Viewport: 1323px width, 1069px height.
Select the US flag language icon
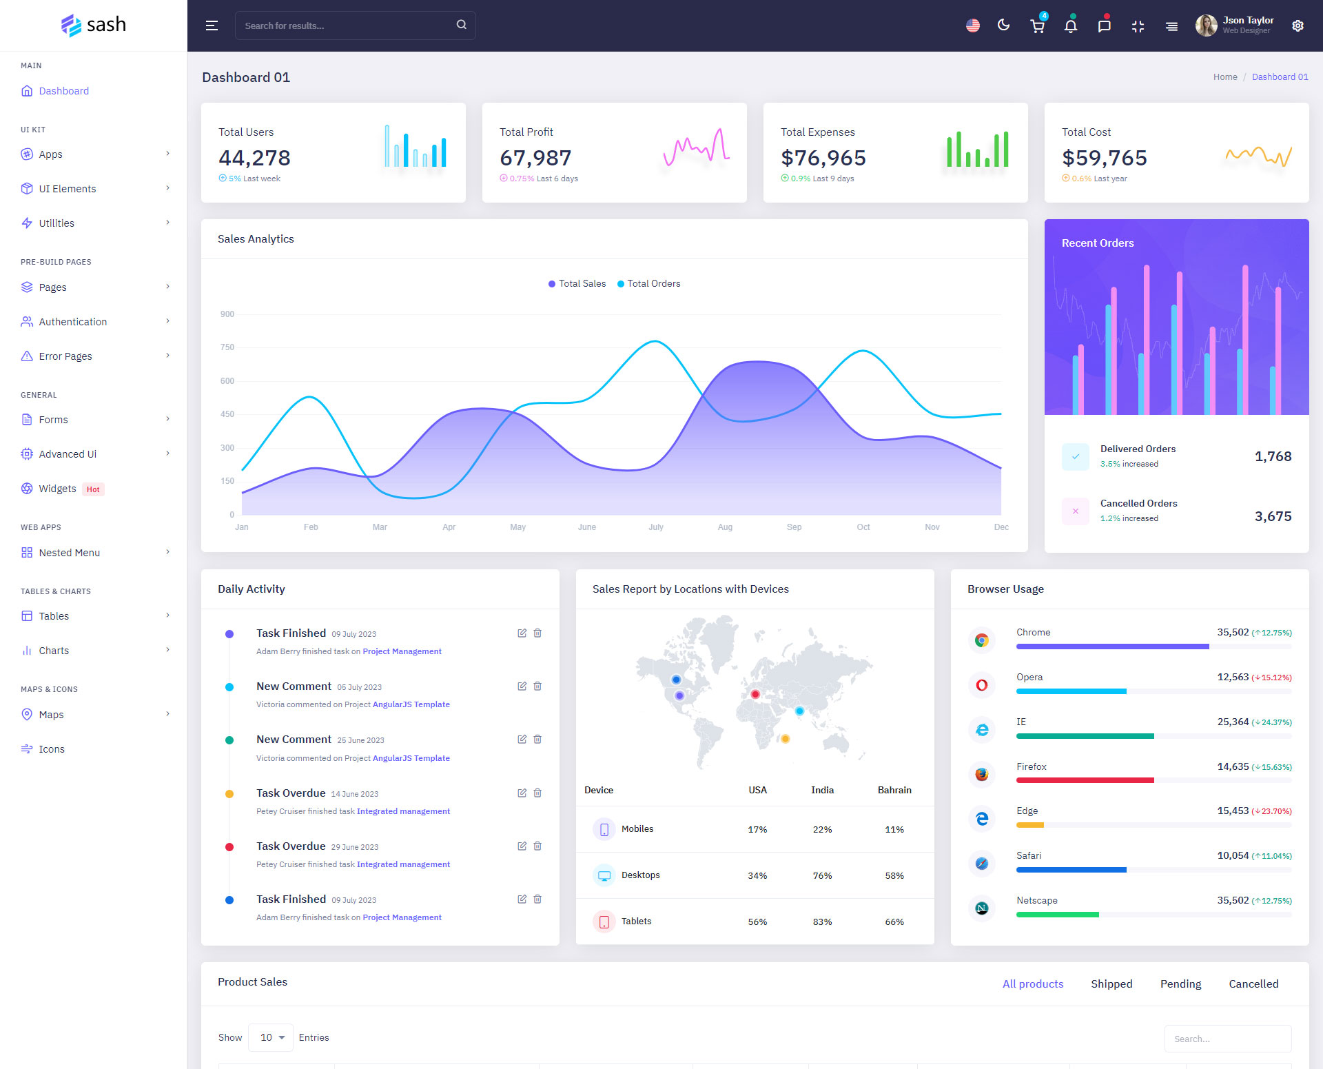click(x=972, y=26)
